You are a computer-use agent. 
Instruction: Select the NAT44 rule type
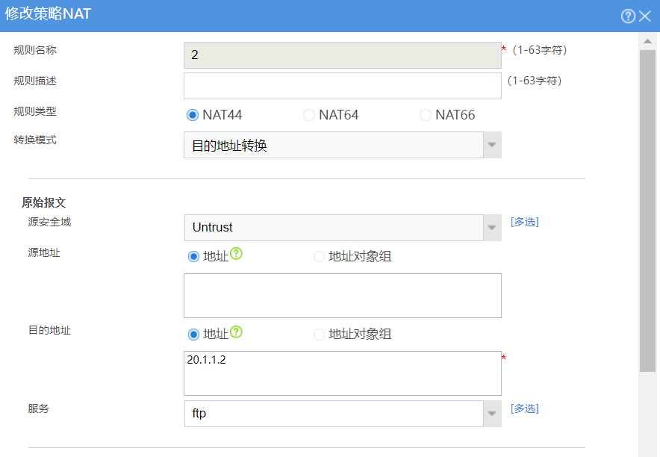(x=193, y=115)
